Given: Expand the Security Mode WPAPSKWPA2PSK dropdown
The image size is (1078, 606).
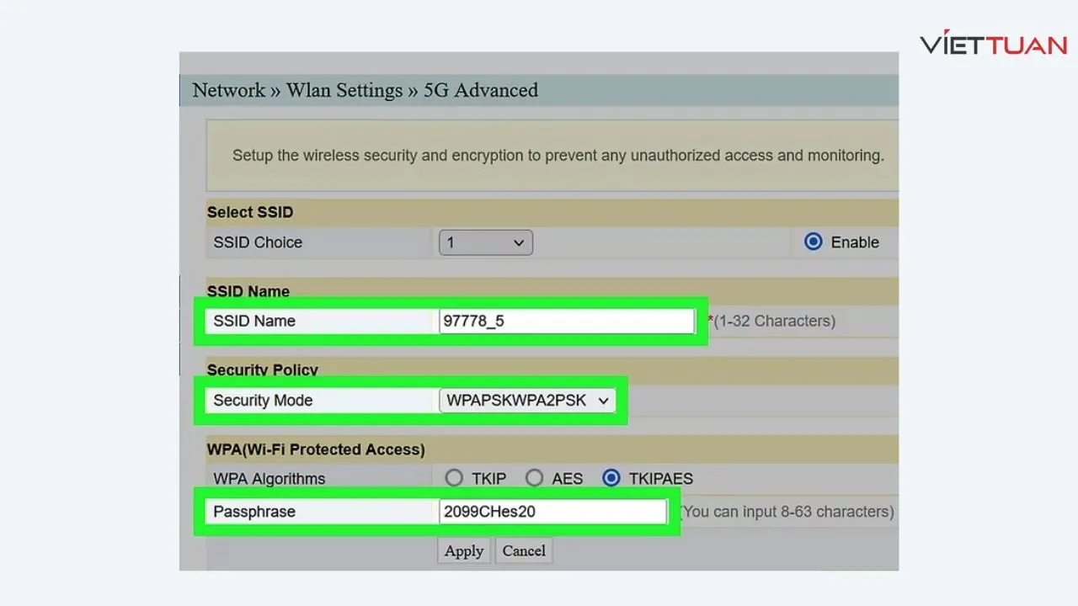Looking at the screenshot, I should 527,401.
